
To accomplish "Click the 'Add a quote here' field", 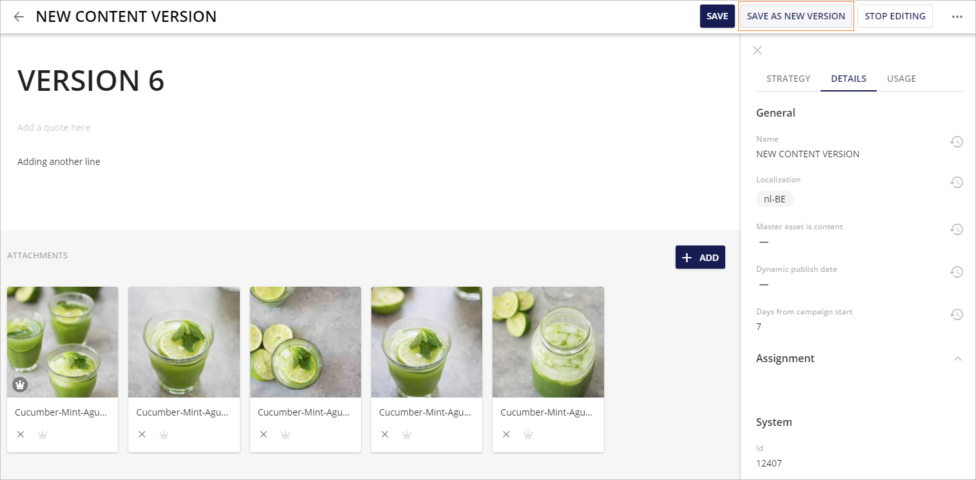I will (x=54, y=128).
